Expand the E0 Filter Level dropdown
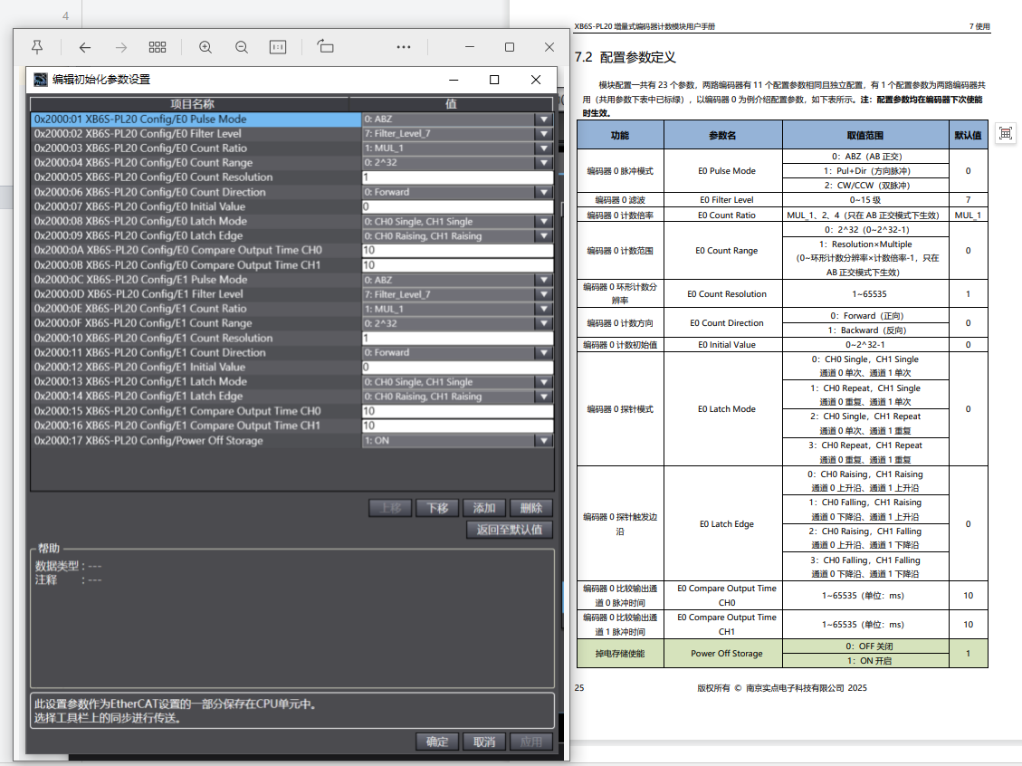The width and height of the screenshot is (1022, 766). click(543, 133)
